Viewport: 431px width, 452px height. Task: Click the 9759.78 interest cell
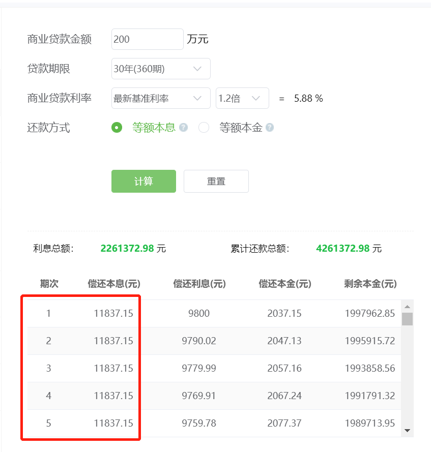[x=199, y=423]
